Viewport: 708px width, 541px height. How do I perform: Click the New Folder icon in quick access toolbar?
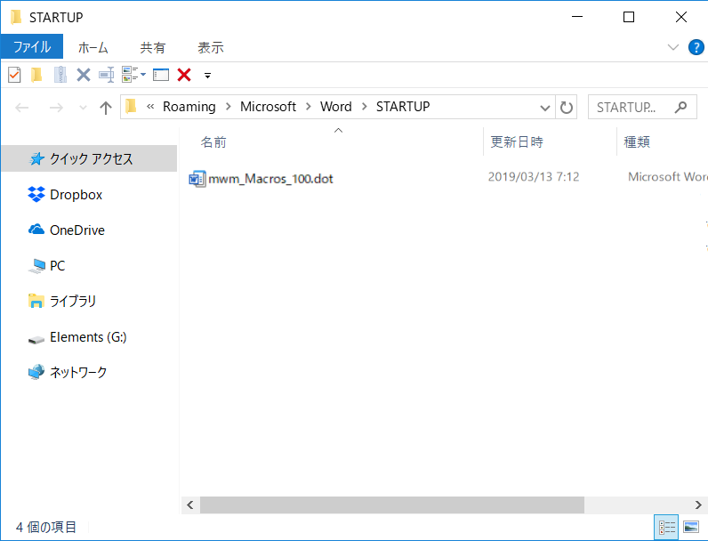click(36, 75)
